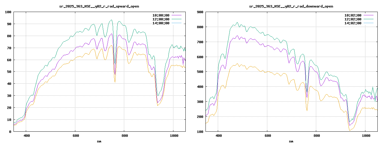384x144 pixels.
Task: Click the line sample next to 14:02:00
Action: click(x=368, y=23)
